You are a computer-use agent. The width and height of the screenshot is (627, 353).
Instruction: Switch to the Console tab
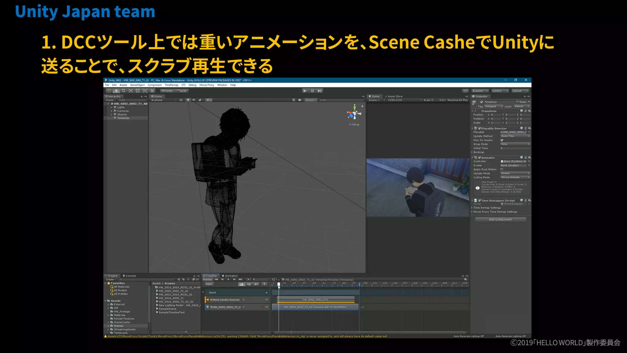pyautogui.click(x=129, y=276)
